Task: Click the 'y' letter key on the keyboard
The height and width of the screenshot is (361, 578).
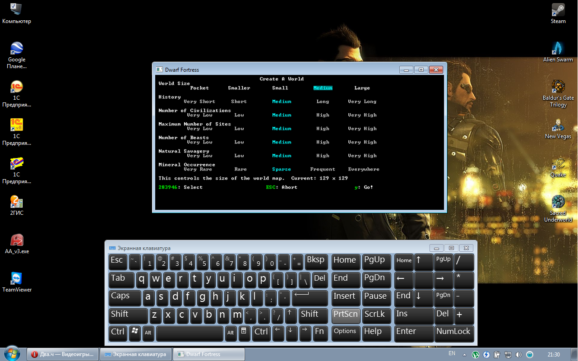Action: coord(209,280)
